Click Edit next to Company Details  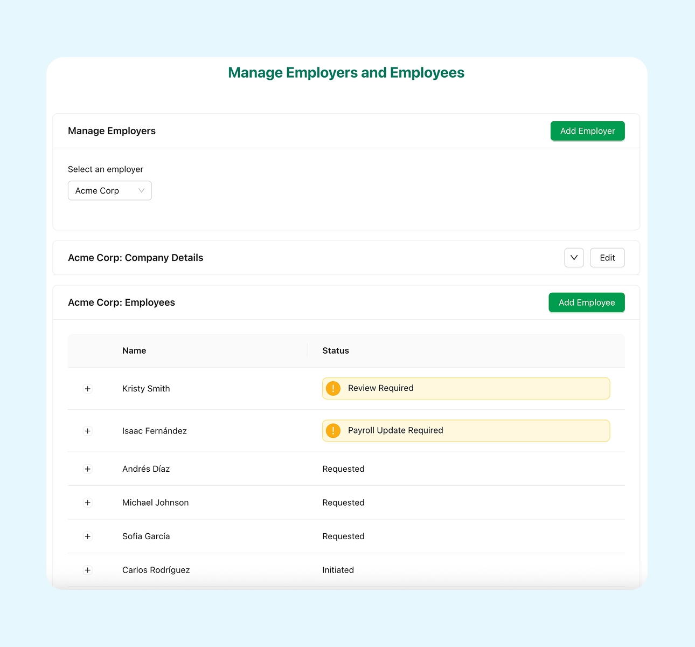[x=607, y=257]
